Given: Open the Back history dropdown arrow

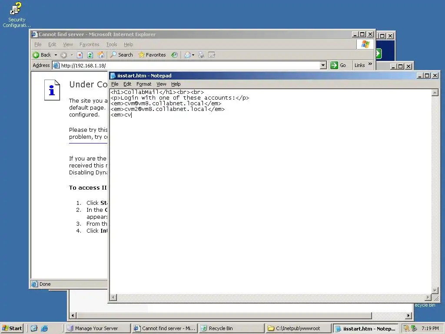Looking at the screenshot, I should (56, 55).
